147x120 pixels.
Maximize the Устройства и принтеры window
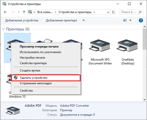pyautogui.click(x=129, y=4)
